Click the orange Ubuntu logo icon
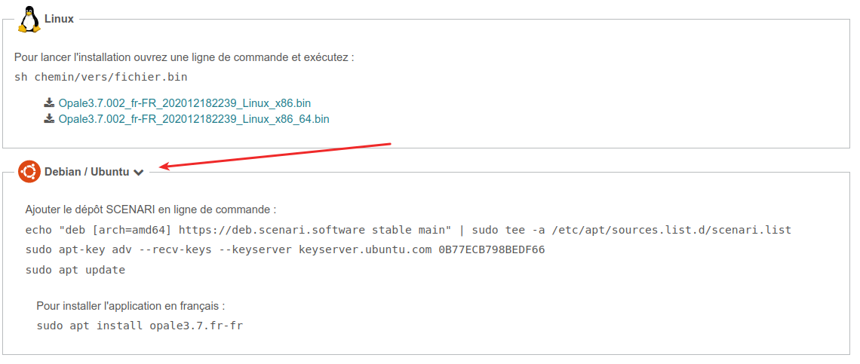The image size is (860, 364). click(29, 172)
